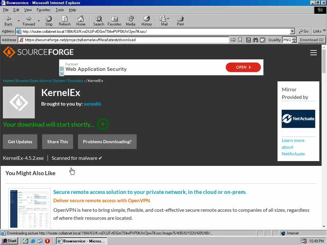The width and height of the screenshot is (327, 245).
Task: Click the NetActuate mirror logo
Action: (x=298, y=119)
